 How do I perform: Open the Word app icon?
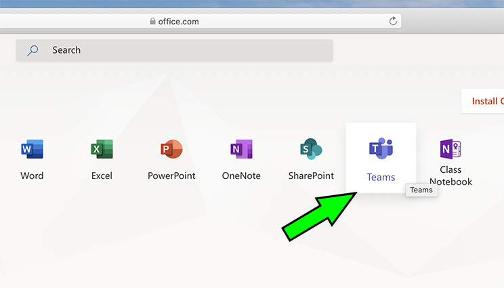pos(32,149)
